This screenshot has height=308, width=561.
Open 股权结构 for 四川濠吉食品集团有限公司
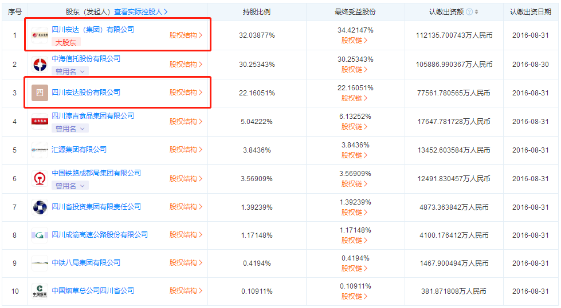(186, 121)
